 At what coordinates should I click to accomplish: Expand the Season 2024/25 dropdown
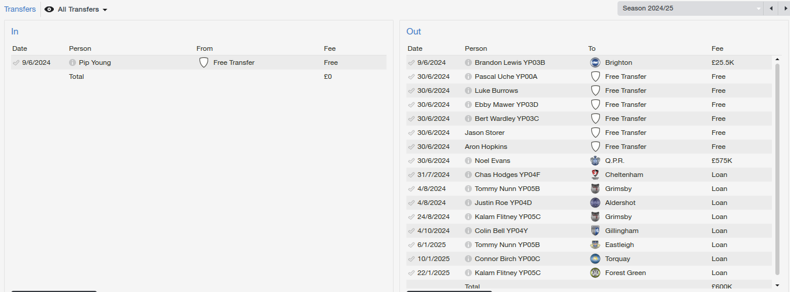pyautogui.click(x=692, y=8)
